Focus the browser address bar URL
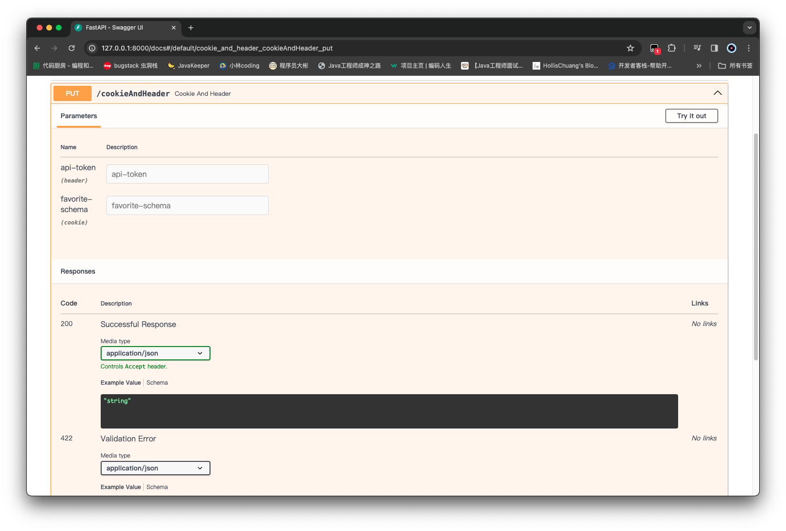This screenshot has width=786, height=531. pos(217,48)
